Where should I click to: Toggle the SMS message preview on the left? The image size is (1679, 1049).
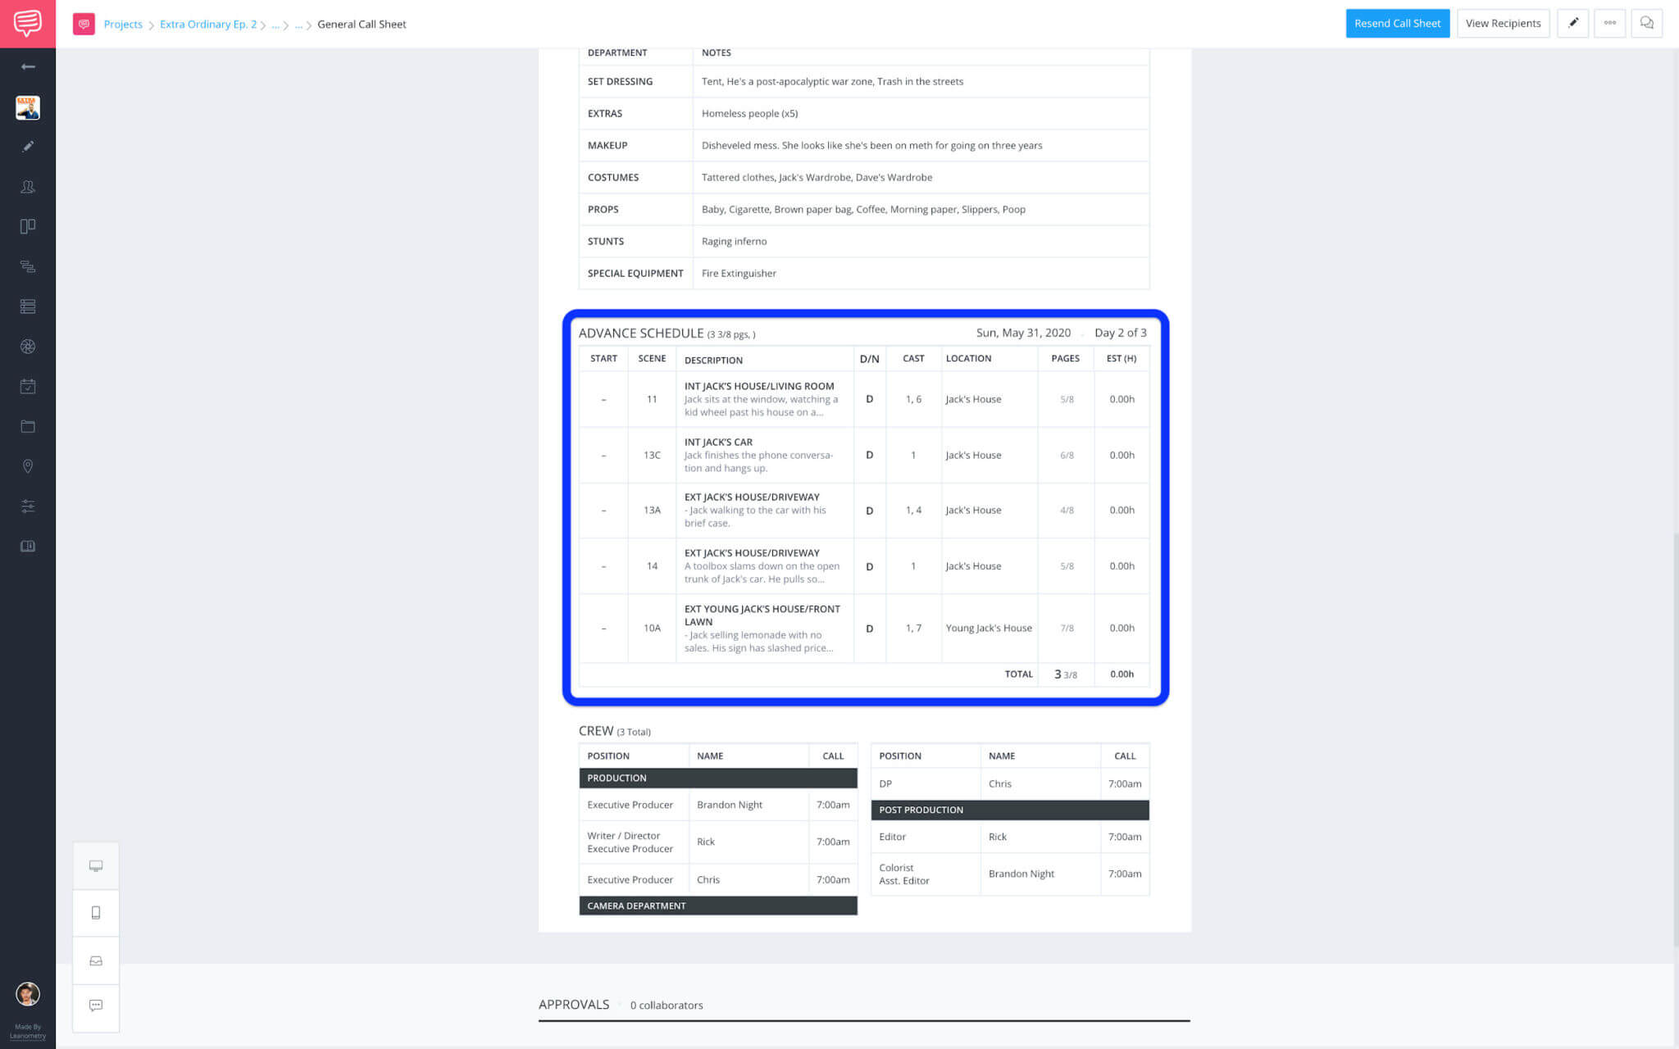click(95, 1007)
